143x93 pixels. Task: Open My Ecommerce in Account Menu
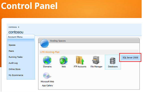point(16,75)
